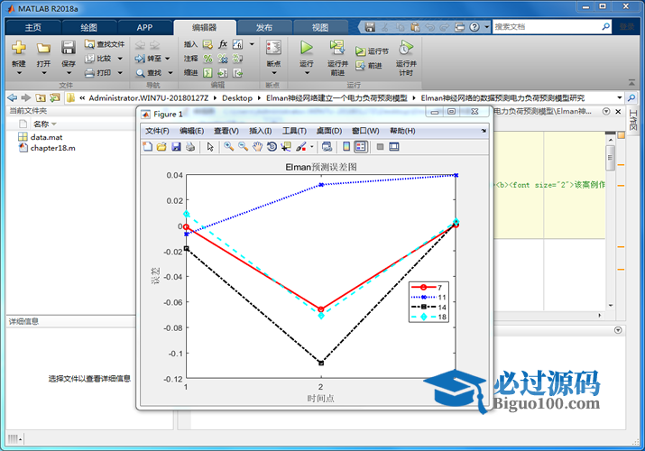Toggle the Pan hand tool
Viewport: 645px width, 451px height.
(257, 146)
